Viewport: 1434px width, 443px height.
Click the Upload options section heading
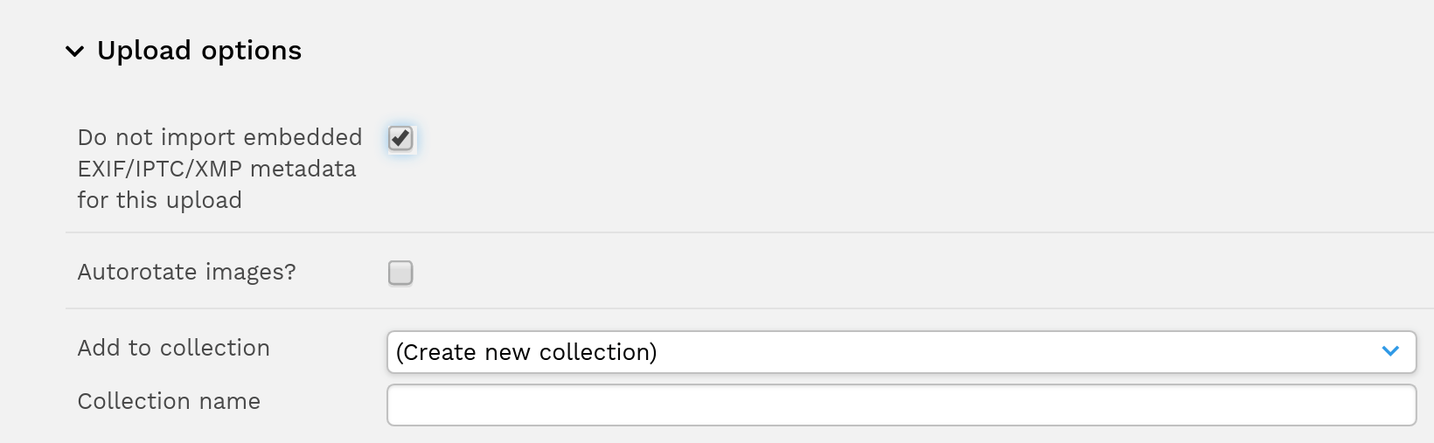199,51
